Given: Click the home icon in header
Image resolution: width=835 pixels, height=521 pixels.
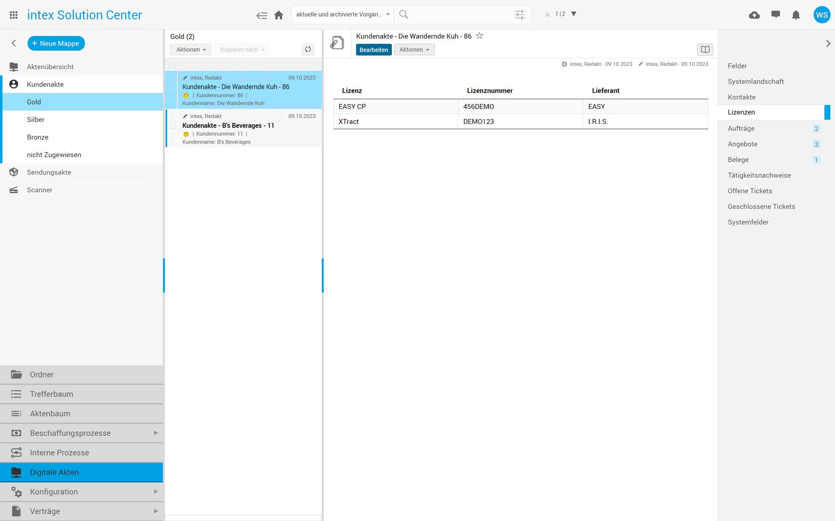Looking at the screenshot, I should click(279, 15).
